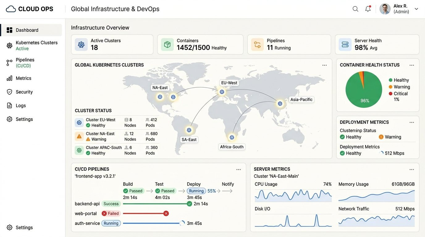
Task: Click the Africa-South cluster map marker
Action: [232, 137]
